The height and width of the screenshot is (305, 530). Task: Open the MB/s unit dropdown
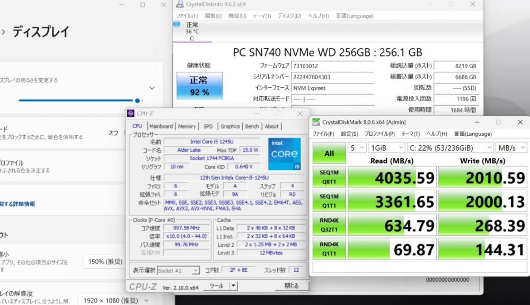[x=511, y=148]
